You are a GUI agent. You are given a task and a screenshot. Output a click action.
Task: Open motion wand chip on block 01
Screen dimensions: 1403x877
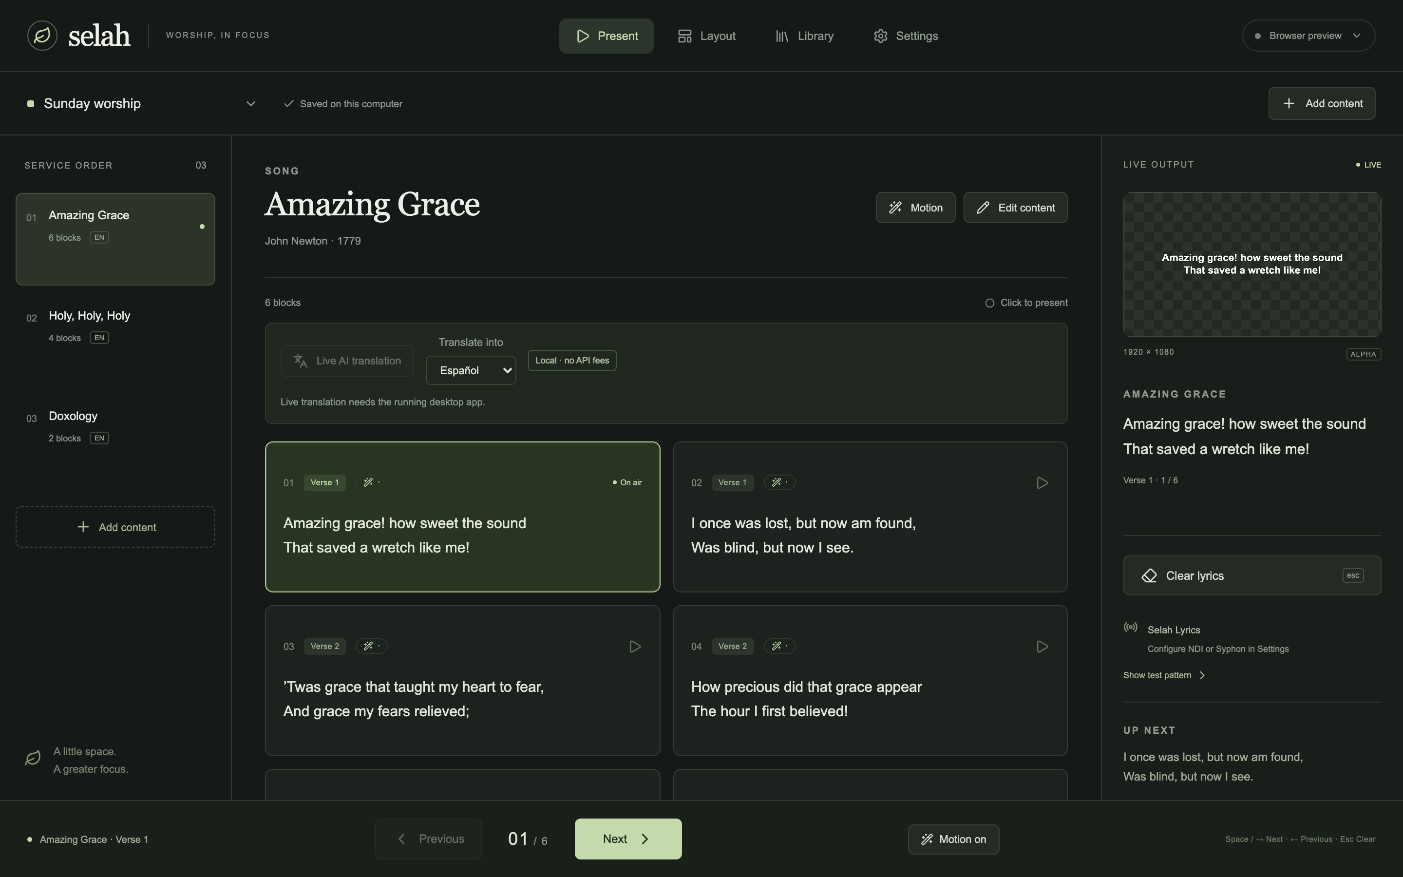[x=372, y=482]
